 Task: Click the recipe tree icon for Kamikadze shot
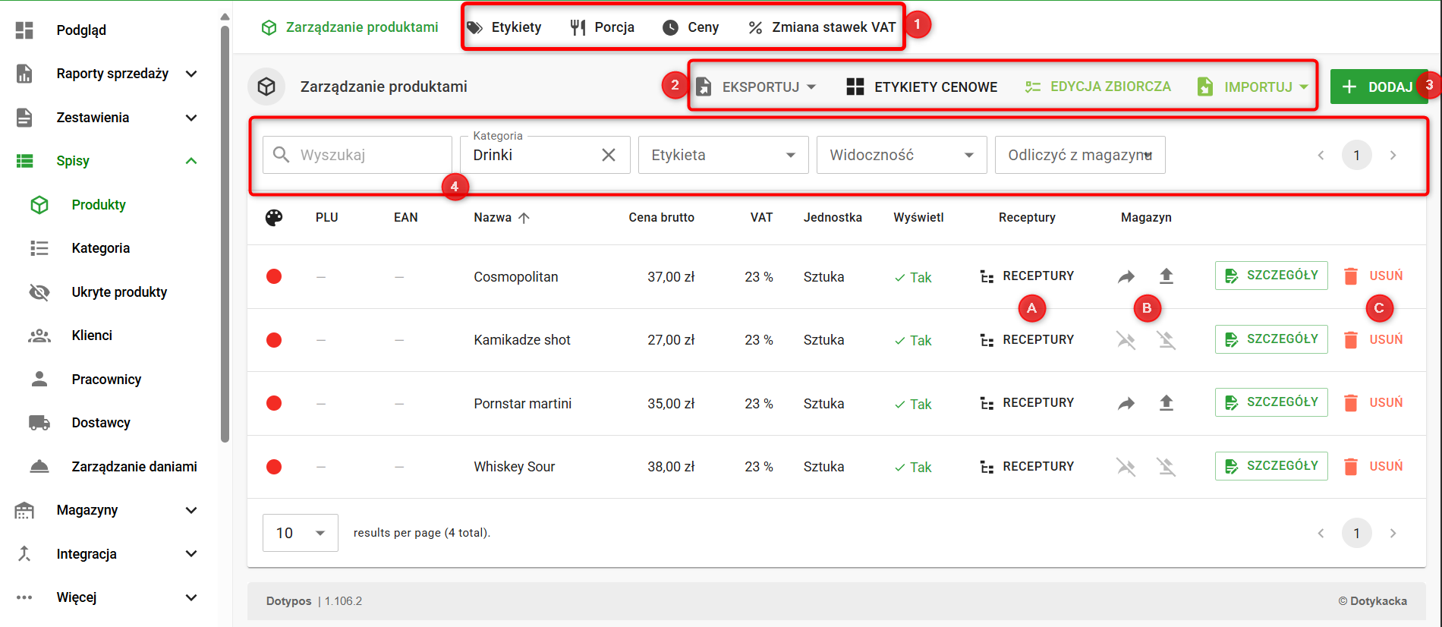987,340
